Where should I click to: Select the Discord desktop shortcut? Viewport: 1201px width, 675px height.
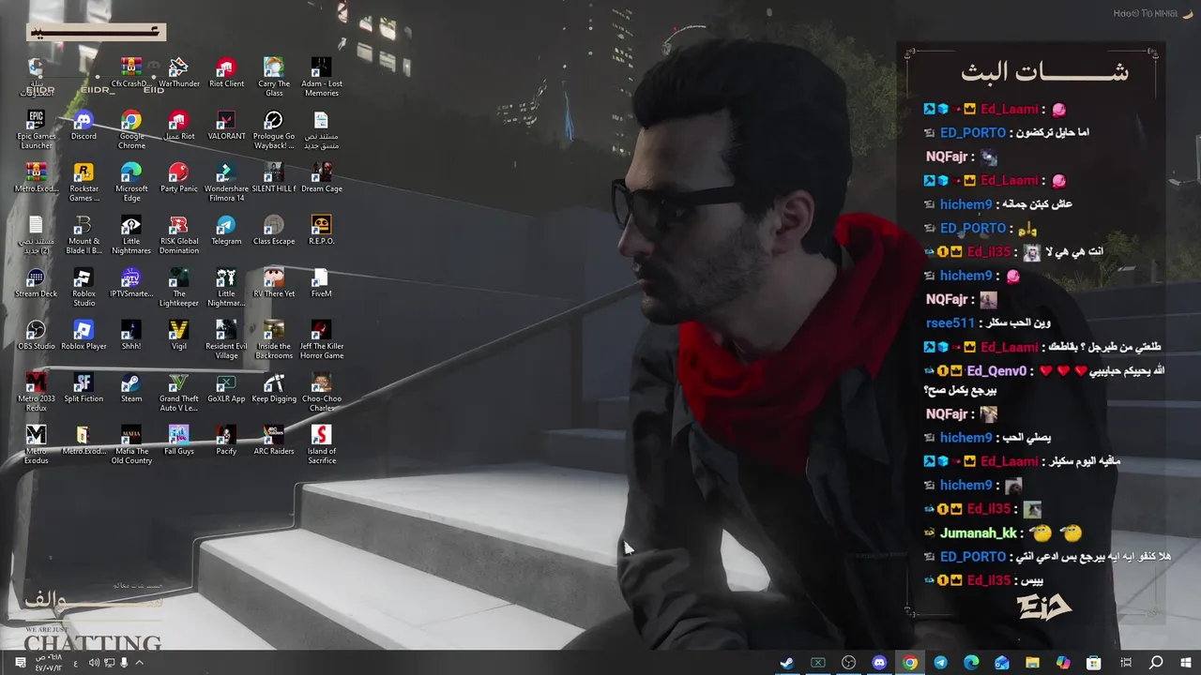coord(84,126)
